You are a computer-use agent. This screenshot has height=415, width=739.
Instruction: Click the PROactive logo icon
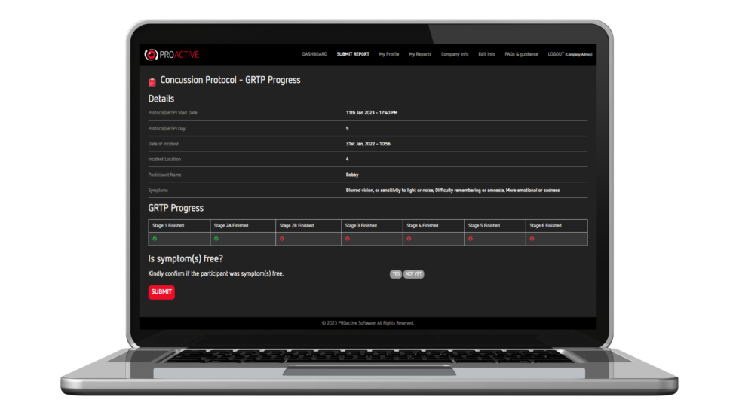(151, 54)
